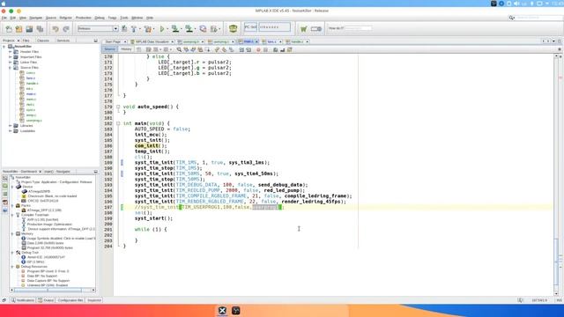Viewport: 564px width, 317px height.
Task: Expand the Header Files folder
Action: [x=10, y=52]
